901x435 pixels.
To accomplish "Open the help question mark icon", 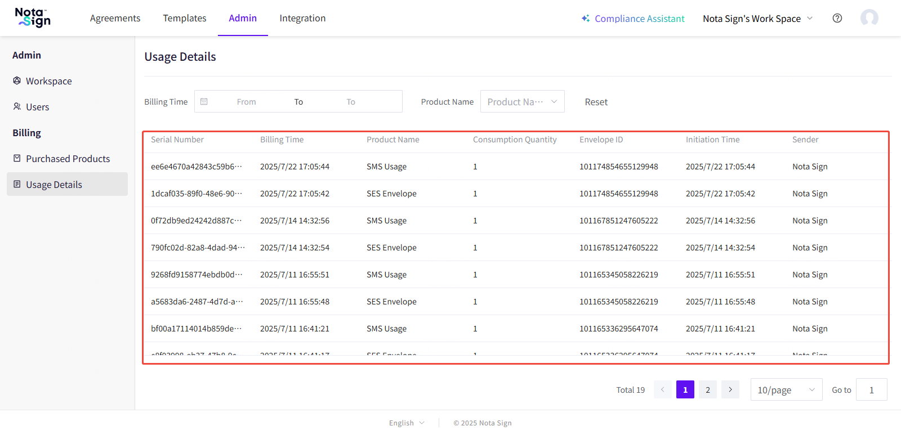I will pyautogui.click(x=837, y=18).
